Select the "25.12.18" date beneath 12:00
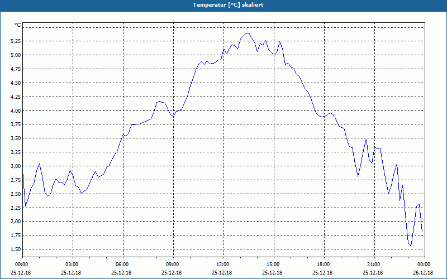447x279 pixels. pos(222,273)
